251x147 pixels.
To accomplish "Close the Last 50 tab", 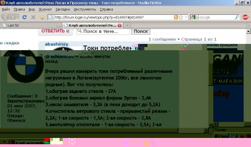I will tap(58, 25).
